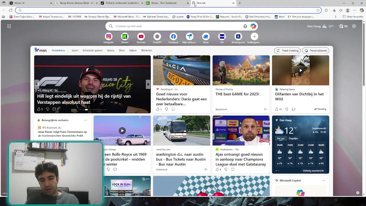Open the Mijn werkruimte quick link
The height and width of the screenshot is (206, 366).
(x=190, y=37)
